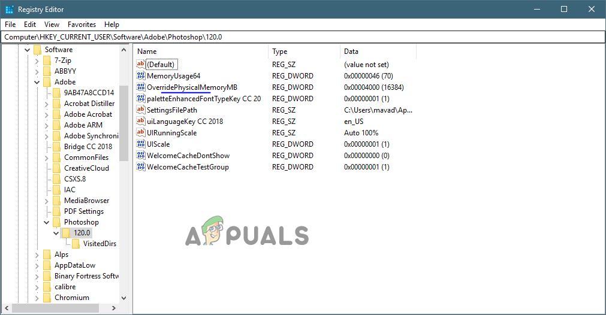The width and height of the screenshot is (606, 315).
Task: Expand the calibre key
Action: [37, 287]
